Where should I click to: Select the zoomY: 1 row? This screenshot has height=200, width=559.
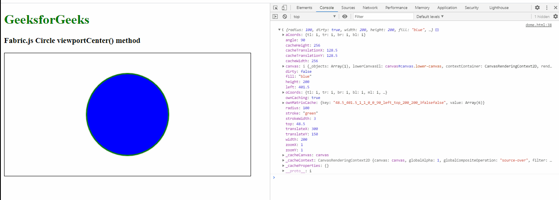pos(294,150)
